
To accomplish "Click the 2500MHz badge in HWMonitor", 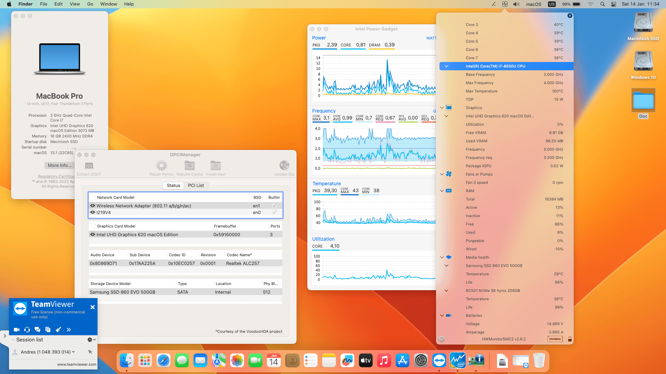I will click(555, 339).
